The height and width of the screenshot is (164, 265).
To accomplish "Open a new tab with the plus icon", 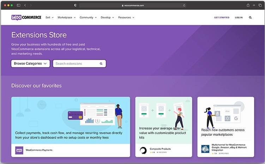I will [254, 5].
